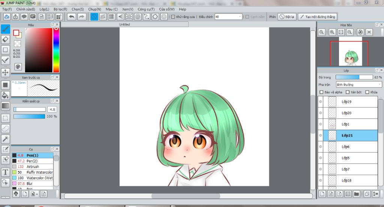The width and height of the screenshot is (384, 207).
Task: Enable Khóa layer lock checkbox
Action: click(367, 92)
